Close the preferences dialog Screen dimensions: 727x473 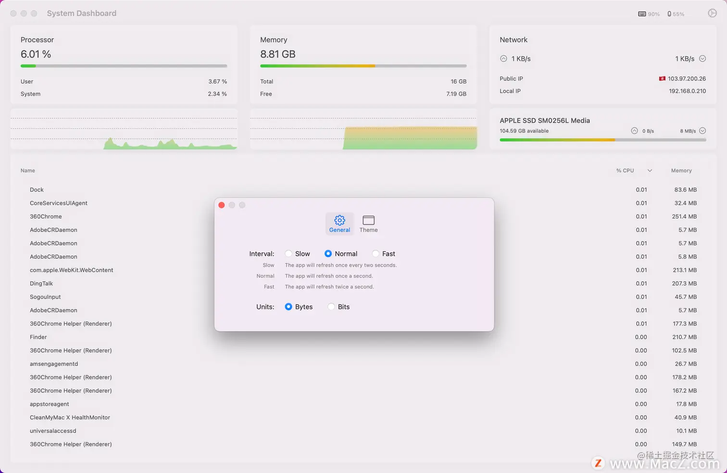[222, 205]
